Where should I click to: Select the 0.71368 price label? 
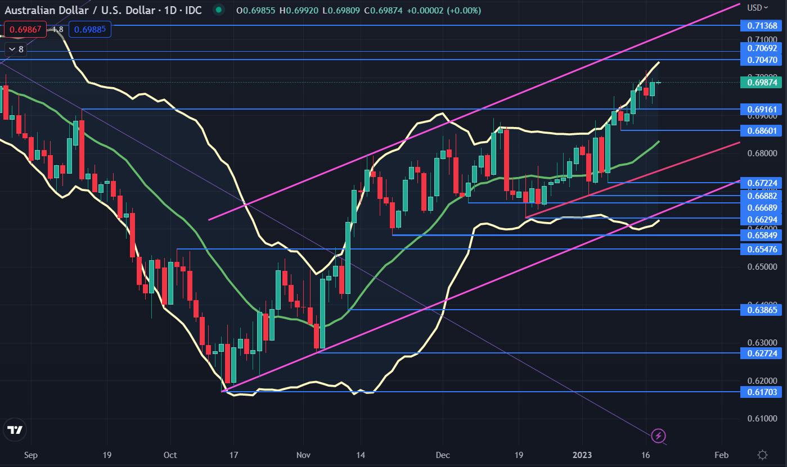pyautogui.click(x=762, y=25)
